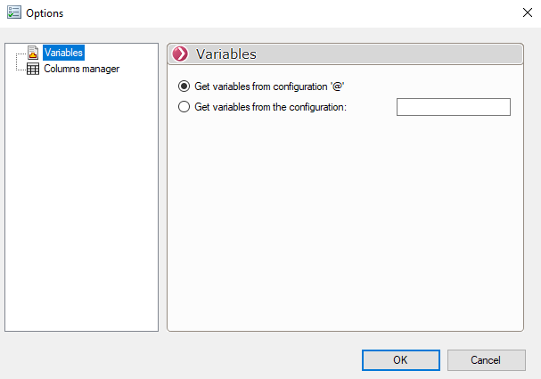Click the red arrow icon beside Variables header
541x379 pixels.
coord(181,54)
